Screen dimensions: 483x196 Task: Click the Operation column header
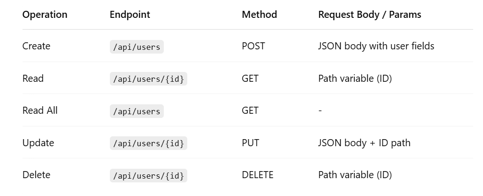[45, 15]
